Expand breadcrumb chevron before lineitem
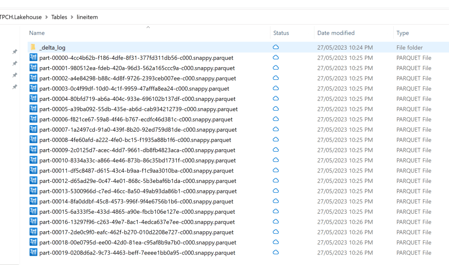449x265 pixels. (72, 17)
